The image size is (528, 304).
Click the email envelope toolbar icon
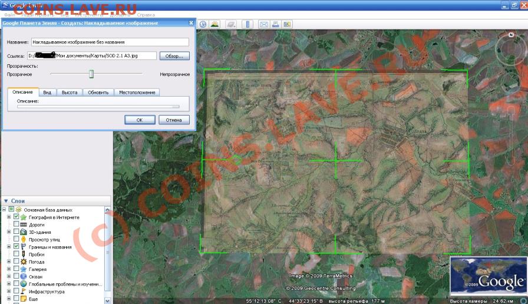pos(264,24)
